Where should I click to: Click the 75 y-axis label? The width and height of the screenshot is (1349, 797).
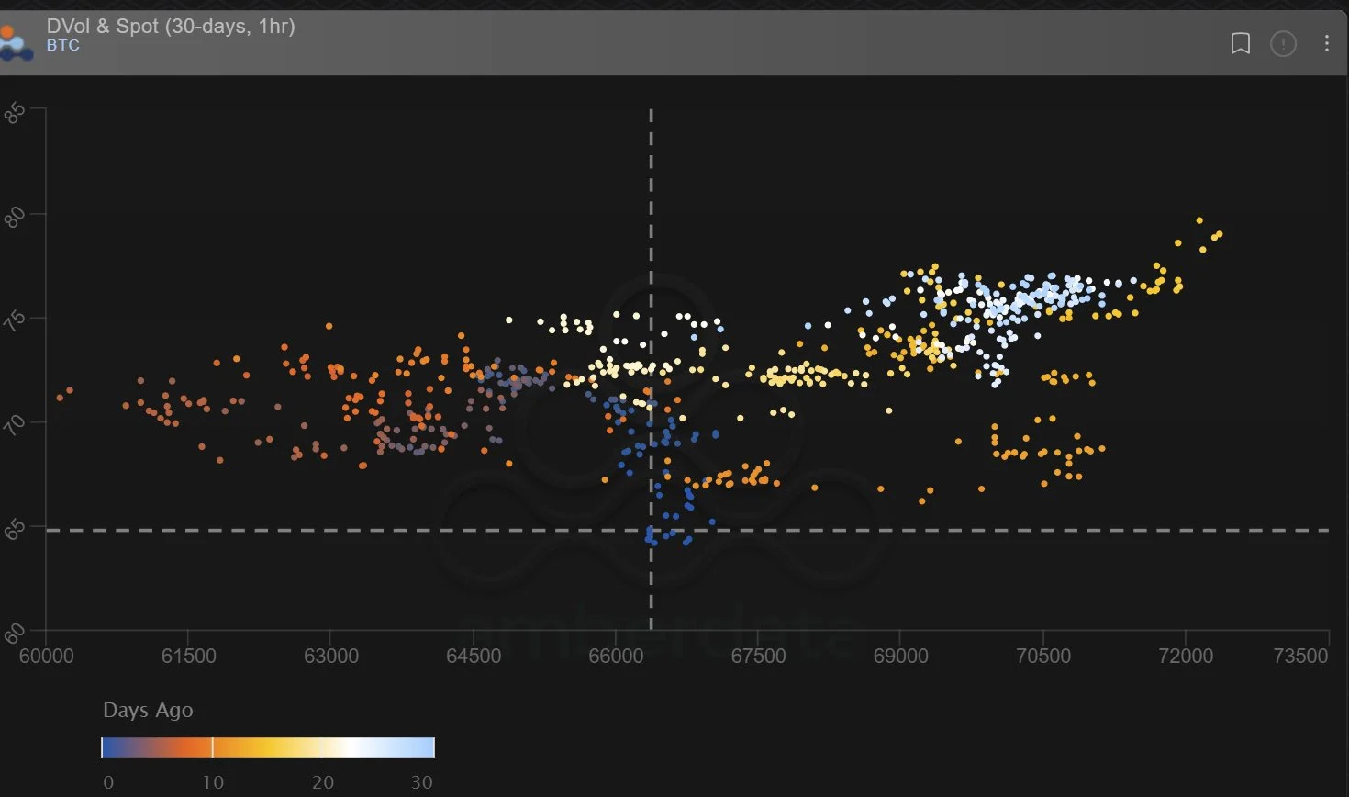pos(16,322)
